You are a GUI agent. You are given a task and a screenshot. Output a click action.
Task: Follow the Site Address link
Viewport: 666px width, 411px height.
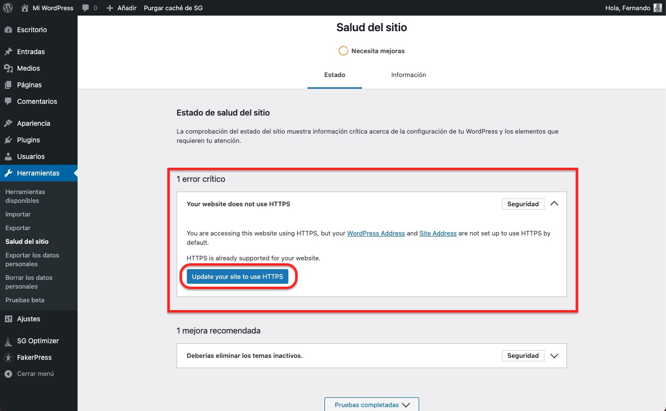[x=438, y=234]
